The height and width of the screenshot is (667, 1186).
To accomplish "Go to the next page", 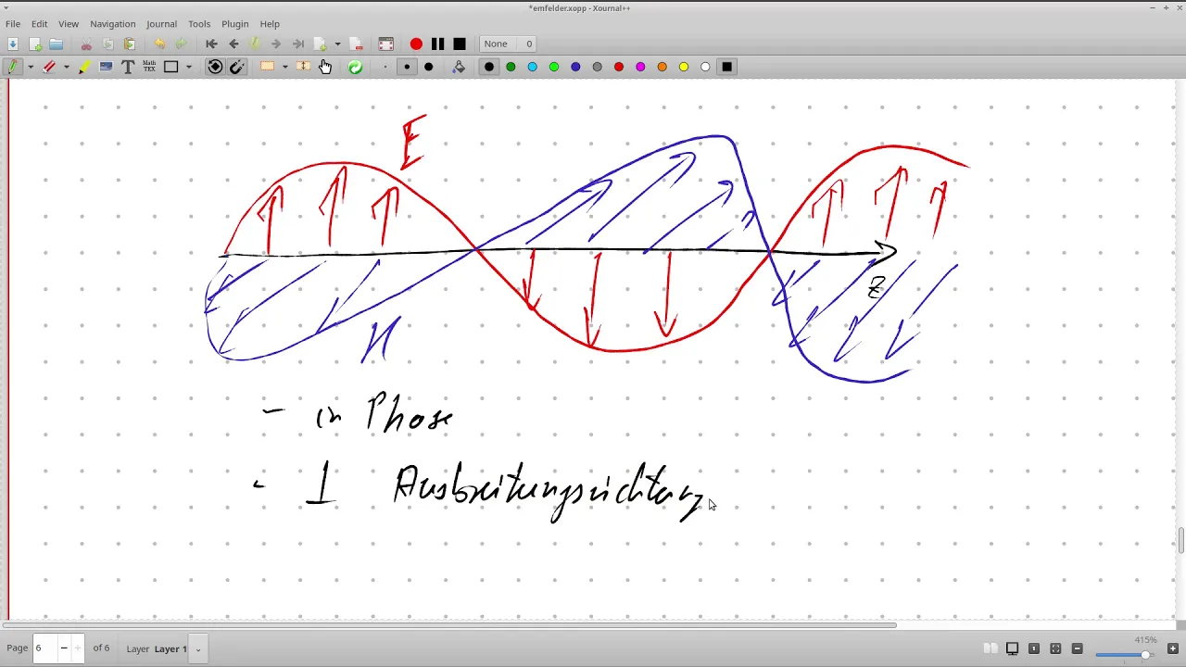I will [276, 44].
